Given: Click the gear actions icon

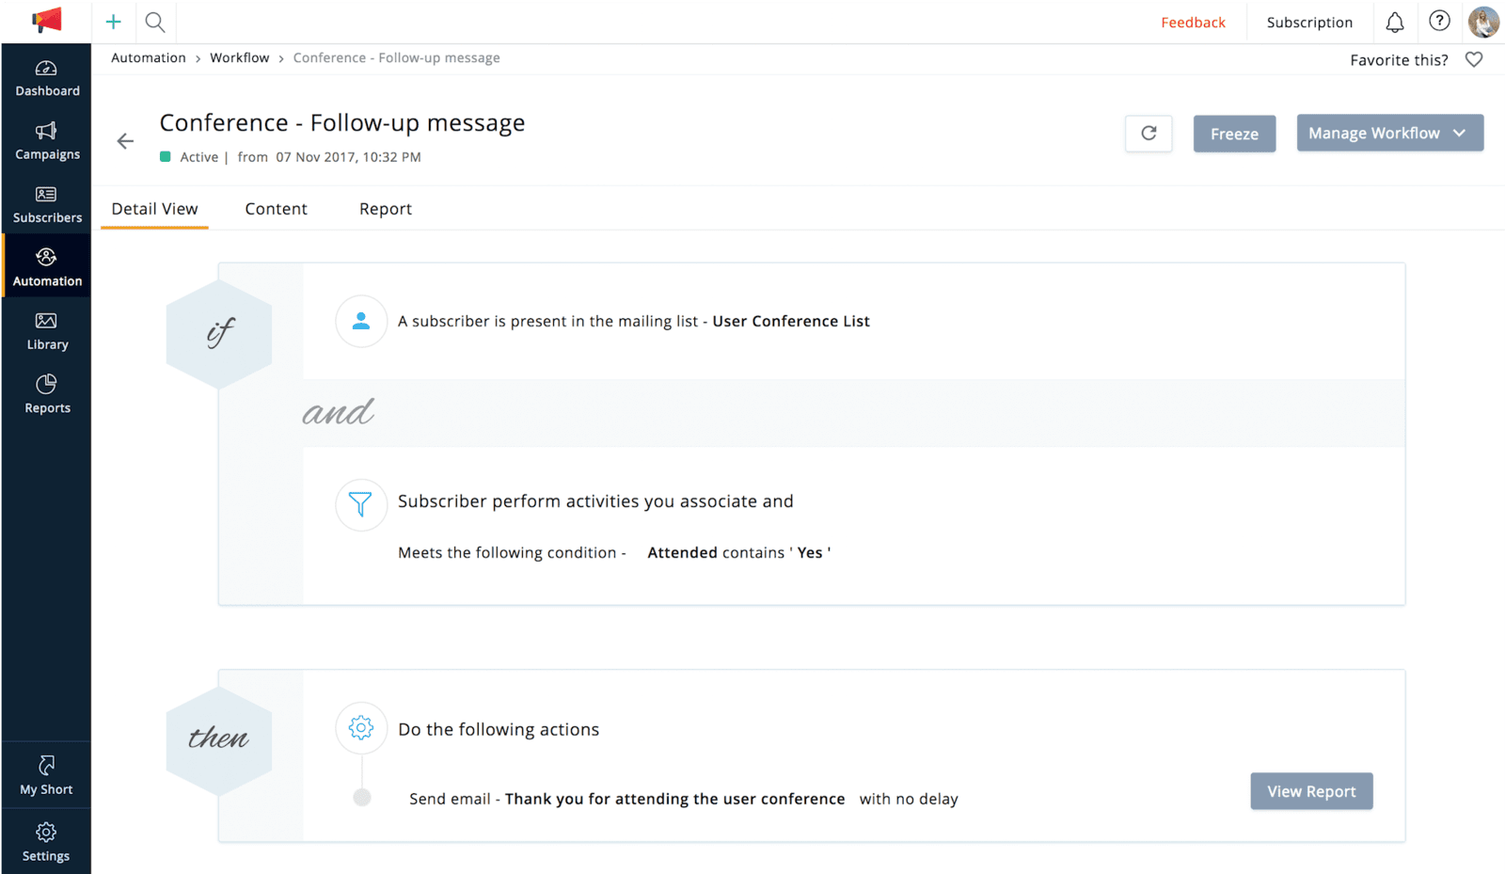Looking at the screenshot, I should click(361, 727).
